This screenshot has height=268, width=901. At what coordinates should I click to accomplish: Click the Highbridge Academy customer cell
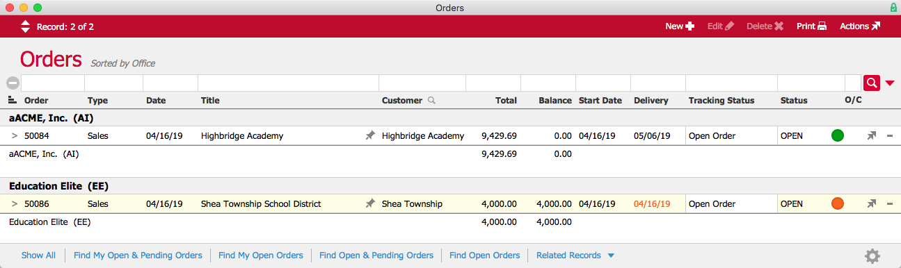[x=423, y=136]
